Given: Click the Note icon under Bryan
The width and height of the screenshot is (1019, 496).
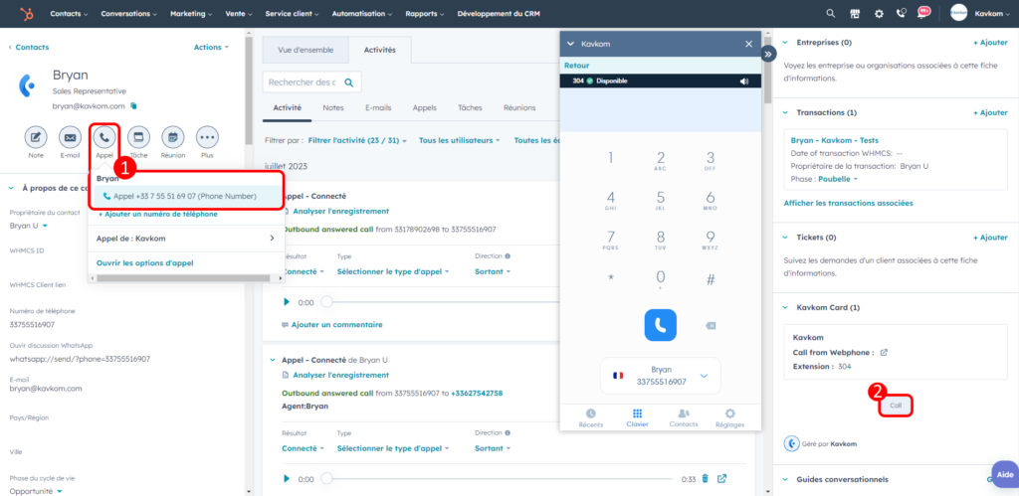Looking at the screenshot, I should coord(36,137).
